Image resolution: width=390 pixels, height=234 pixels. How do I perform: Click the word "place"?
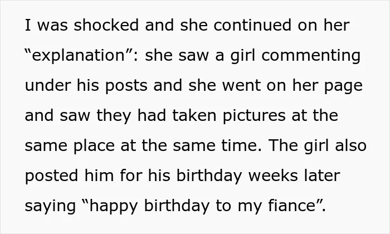(x=94, y=146)
